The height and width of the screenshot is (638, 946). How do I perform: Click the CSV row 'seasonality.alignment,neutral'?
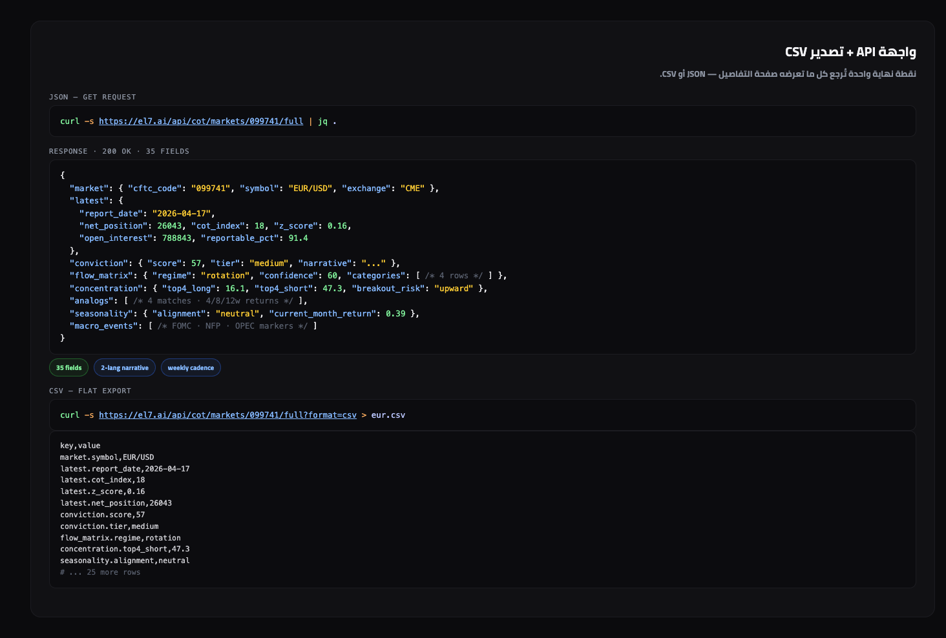[x=125, y=561]
